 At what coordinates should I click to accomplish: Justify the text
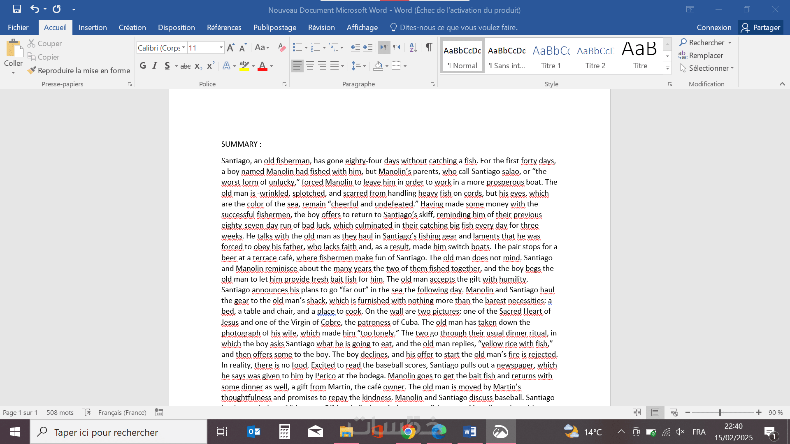(335, 66)
